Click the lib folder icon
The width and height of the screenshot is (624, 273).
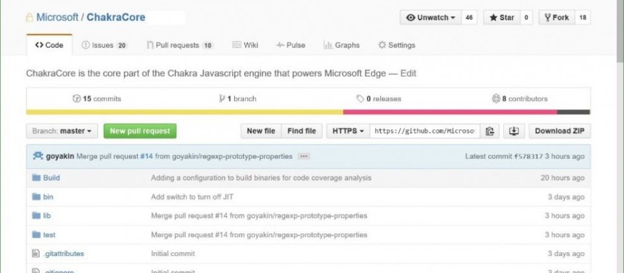pos(36,215)
